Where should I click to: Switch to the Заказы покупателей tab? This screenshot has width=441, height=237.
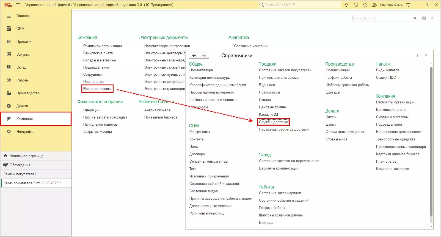click(x=36, y=174)
